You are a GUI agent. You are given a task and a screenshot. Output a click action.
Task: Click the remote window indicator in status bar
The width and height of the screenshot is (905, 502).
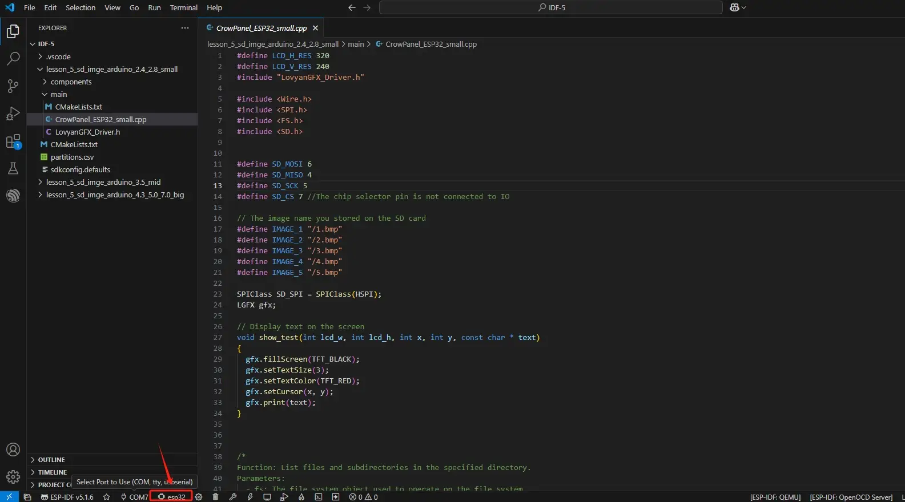[x=9, y=497]
